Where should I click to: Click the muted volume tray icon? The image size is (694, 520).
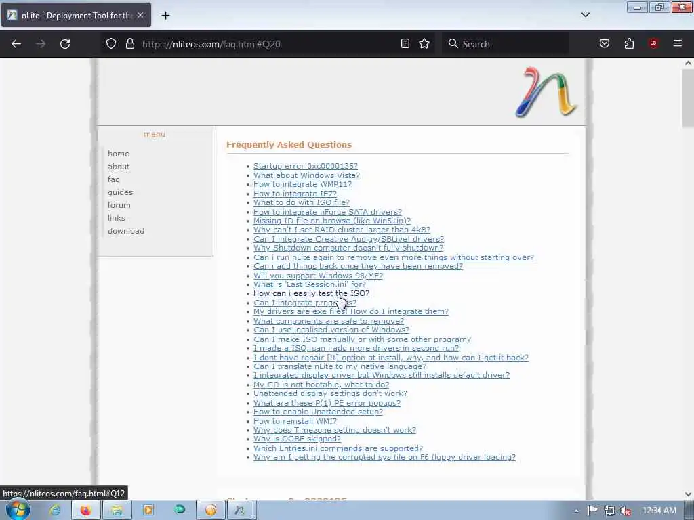click(x=626, y=511)
